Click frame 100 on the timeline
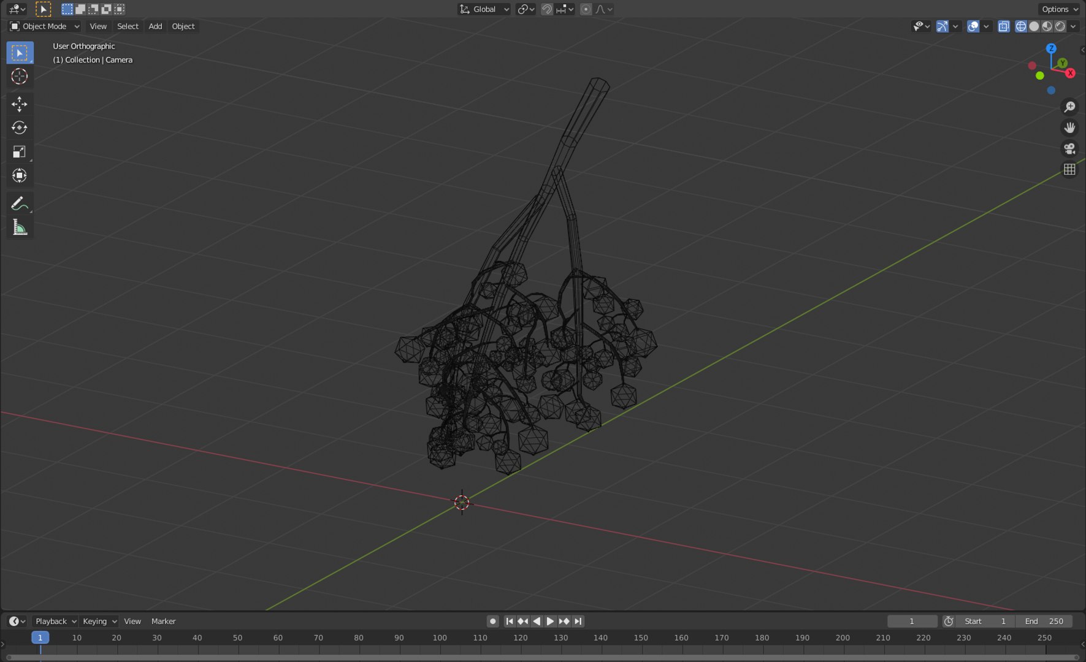This screenshot has width=1086, height=662. click(x=440, y=637)
